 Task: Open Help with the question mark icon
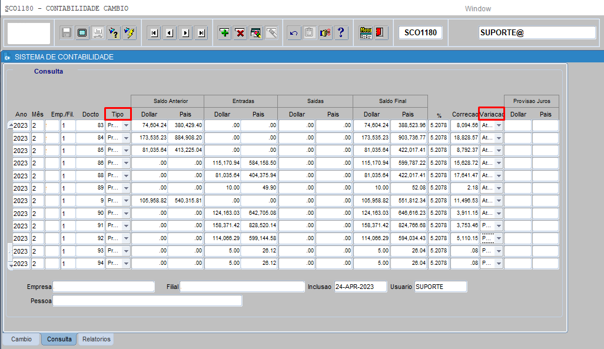(x=341, y=33)
